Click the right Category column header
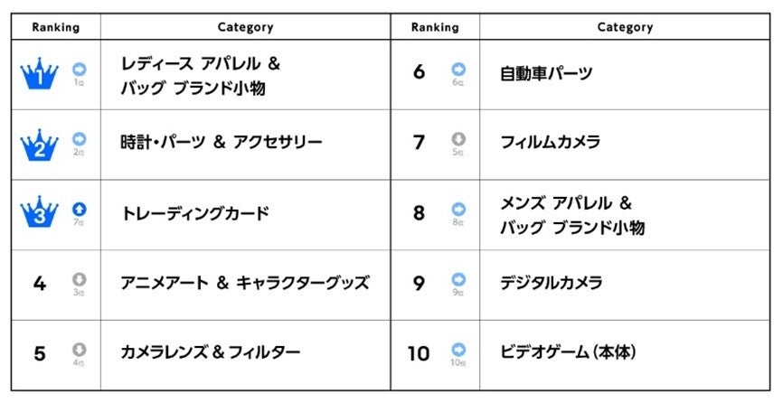783x403 pixels. click(x=625, y=27)
